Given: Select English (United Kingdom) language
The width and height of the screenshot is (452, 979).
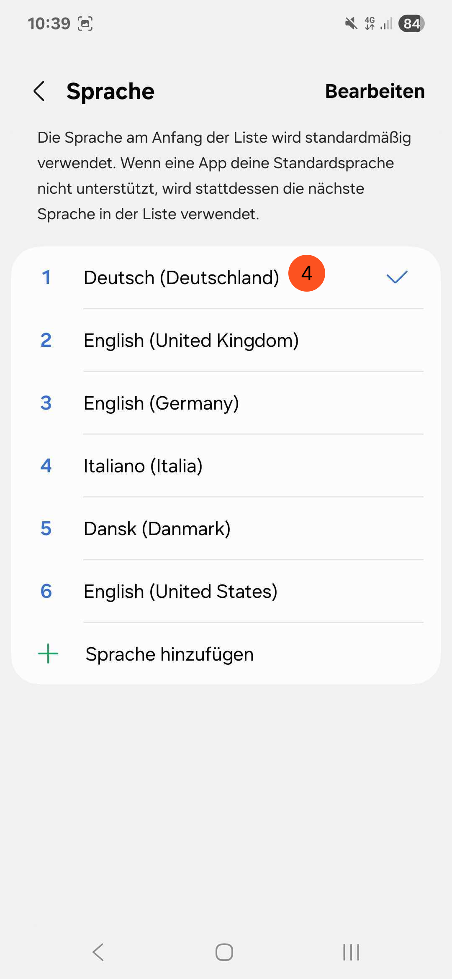Looking at the screenshot, I should tap(191, 341).
